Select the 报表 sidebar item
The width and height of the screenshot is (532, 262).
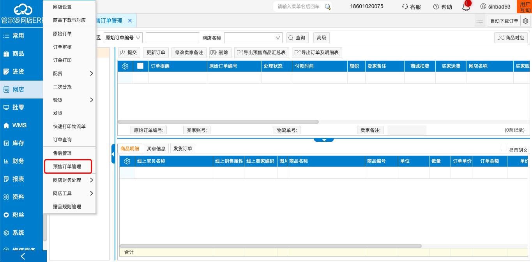point(21,179)
